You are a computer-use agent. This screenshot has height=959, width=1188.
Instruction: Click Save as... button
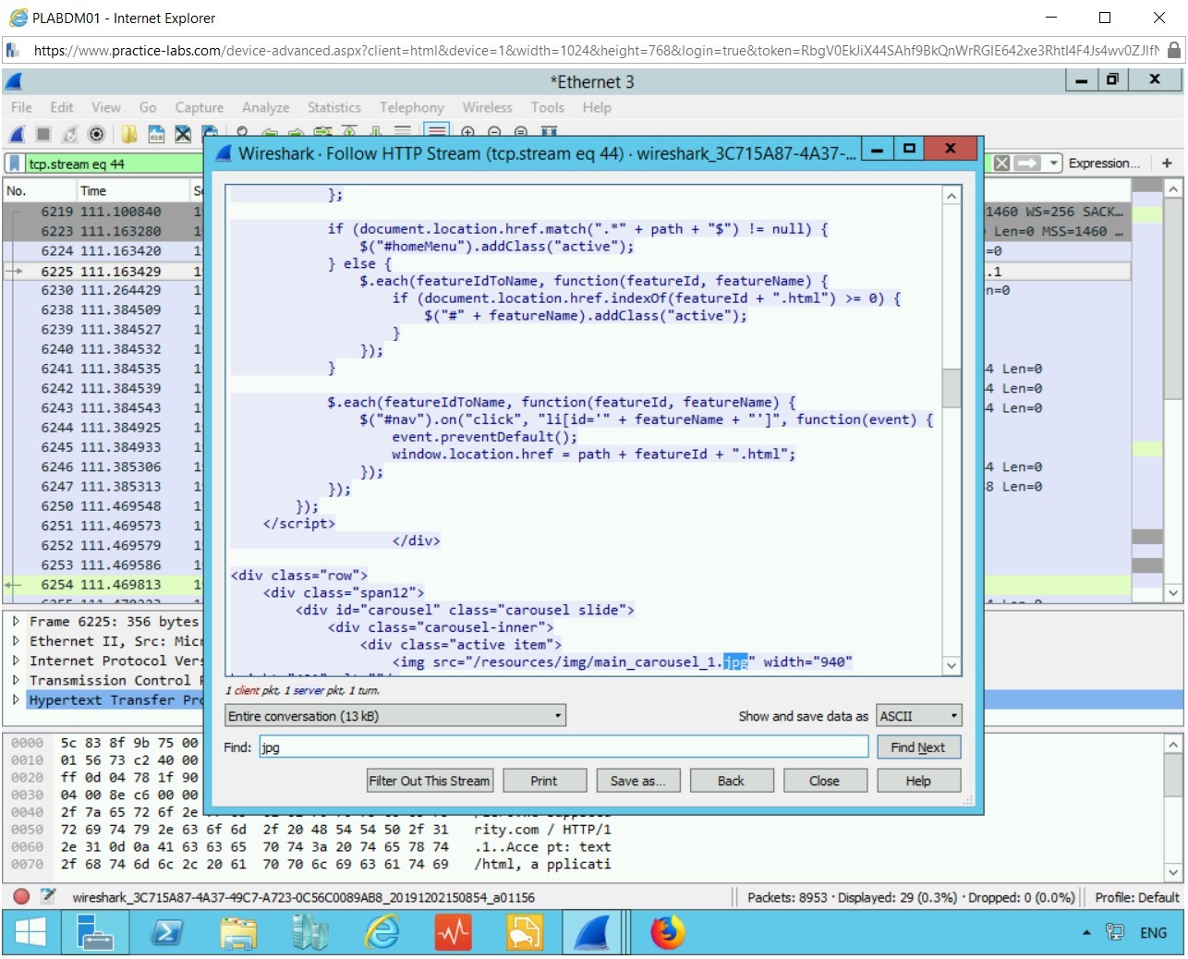[x=637, y=781]
